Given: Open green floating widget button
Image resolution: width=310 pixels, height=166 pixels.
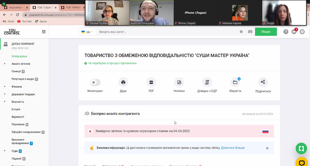Looking at the screenshot, I should tap(301, 149).
